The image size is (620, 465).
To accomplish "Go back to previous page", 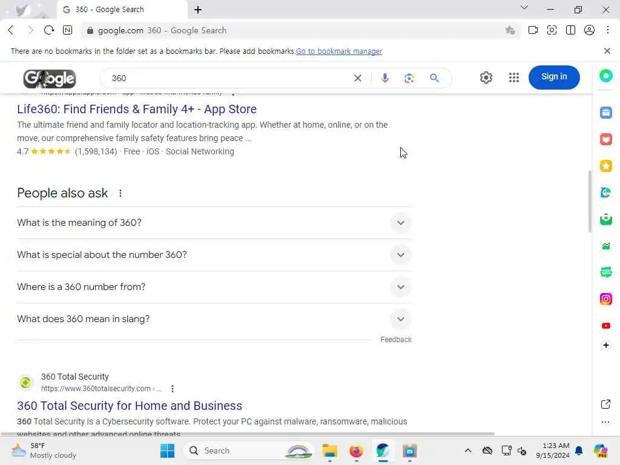I will [11, 30].
